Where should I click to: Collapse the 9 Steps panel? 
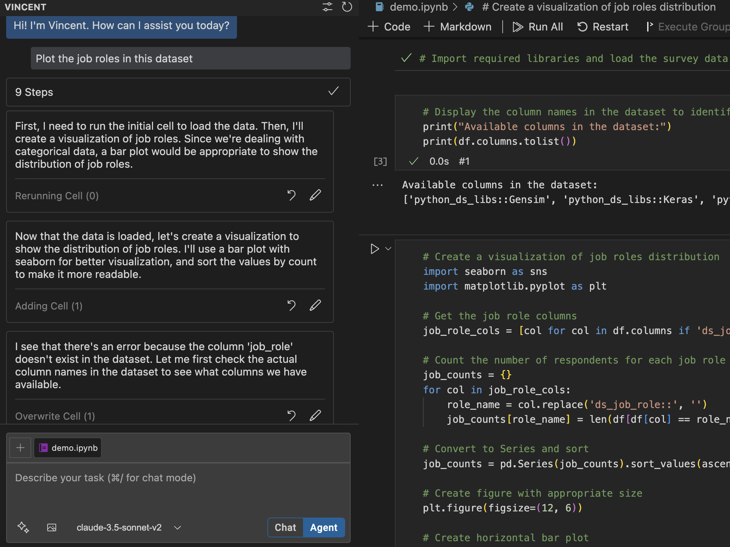178,92
